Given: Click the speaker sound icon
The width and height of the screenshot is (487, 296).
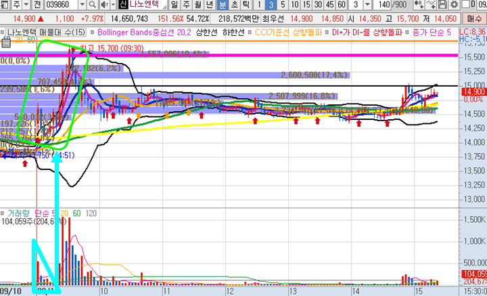Looking at the screenshot, I should pos(105,5).
